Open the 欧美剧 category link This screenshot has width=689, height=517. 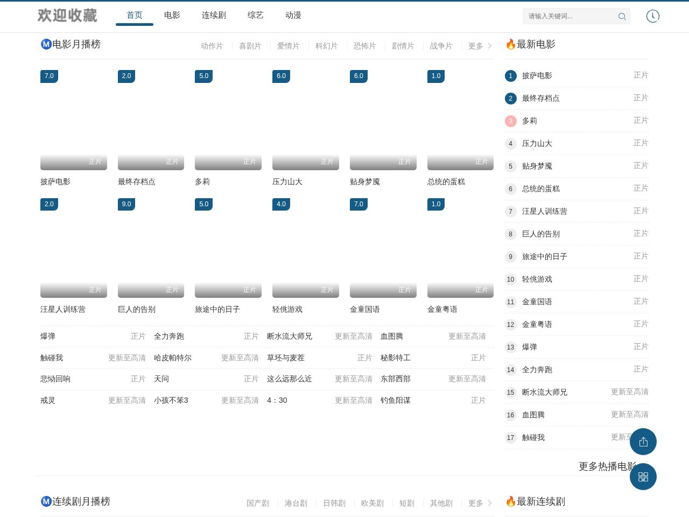point(372,504)
